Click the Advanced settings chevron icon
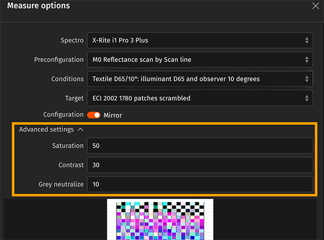This screenshot has width=324, height=240. [x=80, y=129]
